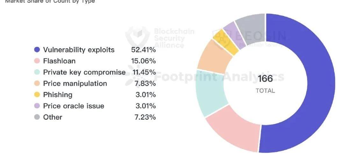Click the Phishing legend yellow dot
Screen dimensions: 344x154
point(37,95)
